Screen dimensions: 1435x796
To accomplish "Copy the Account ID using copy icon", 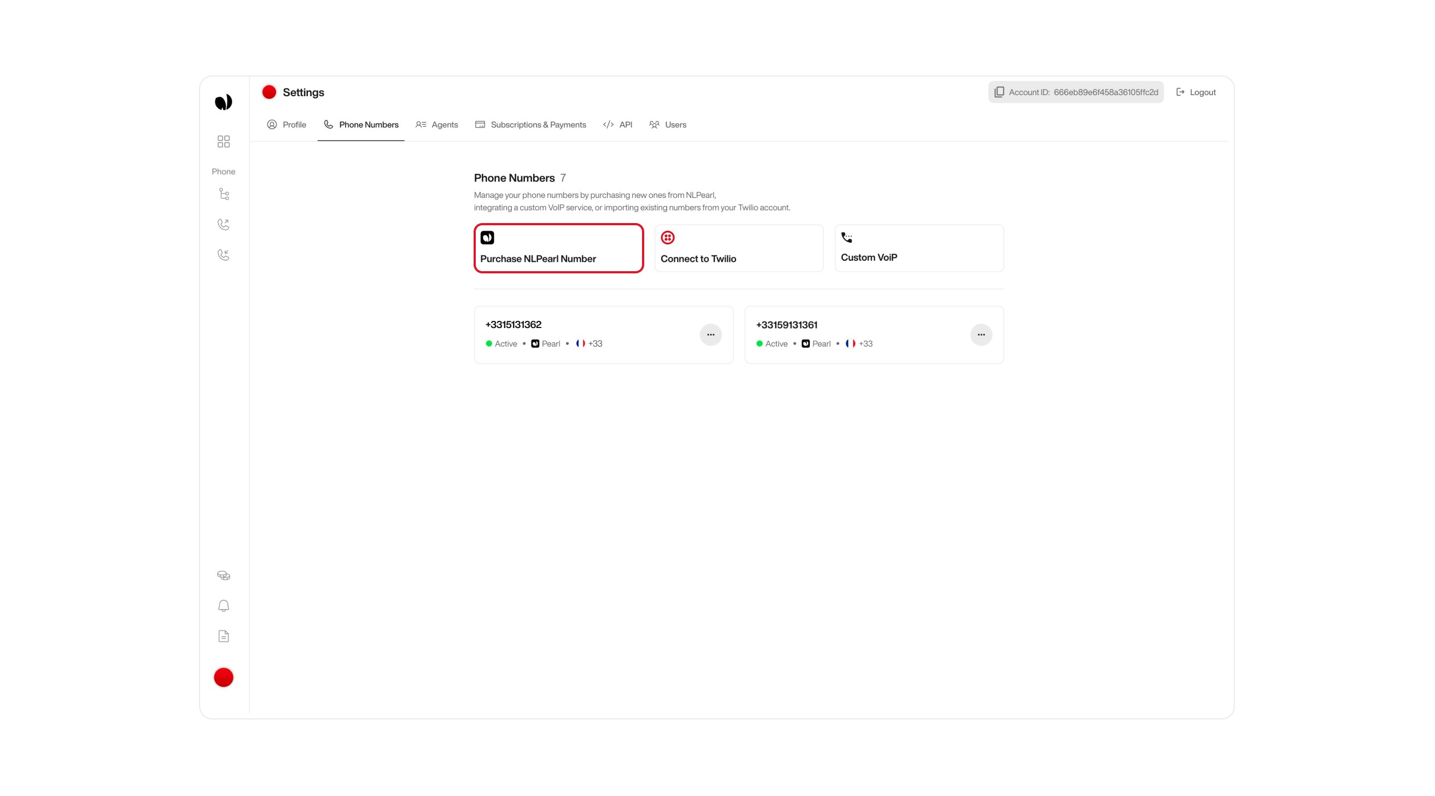I will (999, 92).
